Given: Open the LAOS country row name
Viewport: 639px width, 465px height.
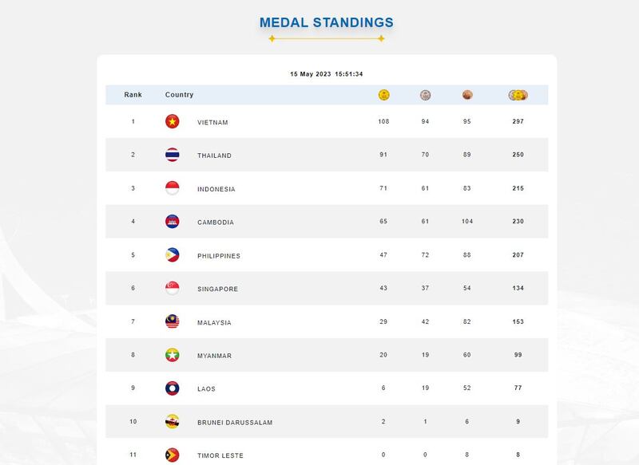Looking at the screenshot, I should [206, 389].
